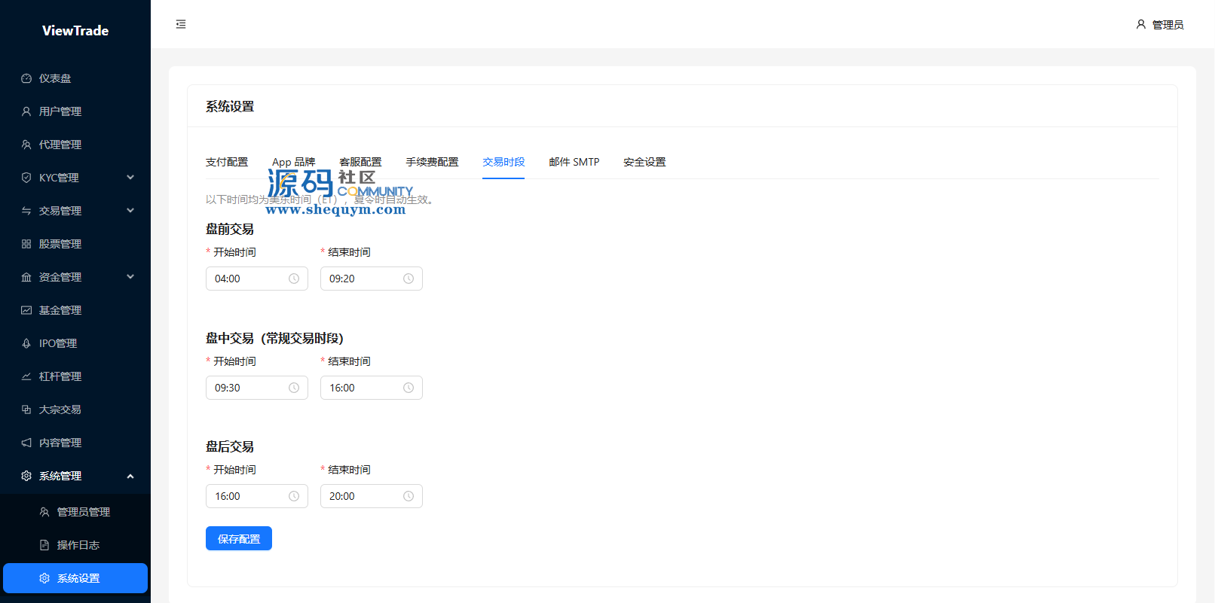Screen dimensions: 1215x603
Task: Open the 管理员 user icon
Action: pos(1141,24)
